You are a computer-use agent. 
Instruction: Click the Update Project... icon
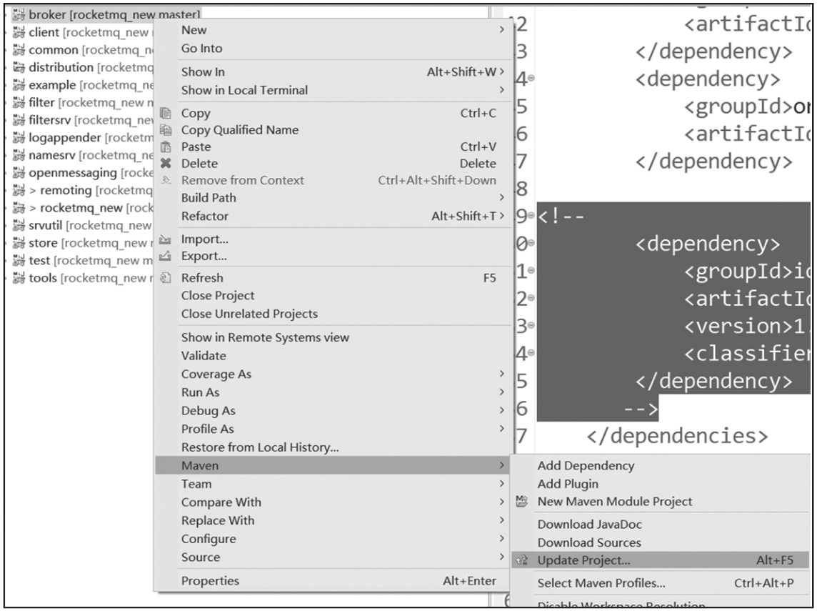[x=521, y=560]
